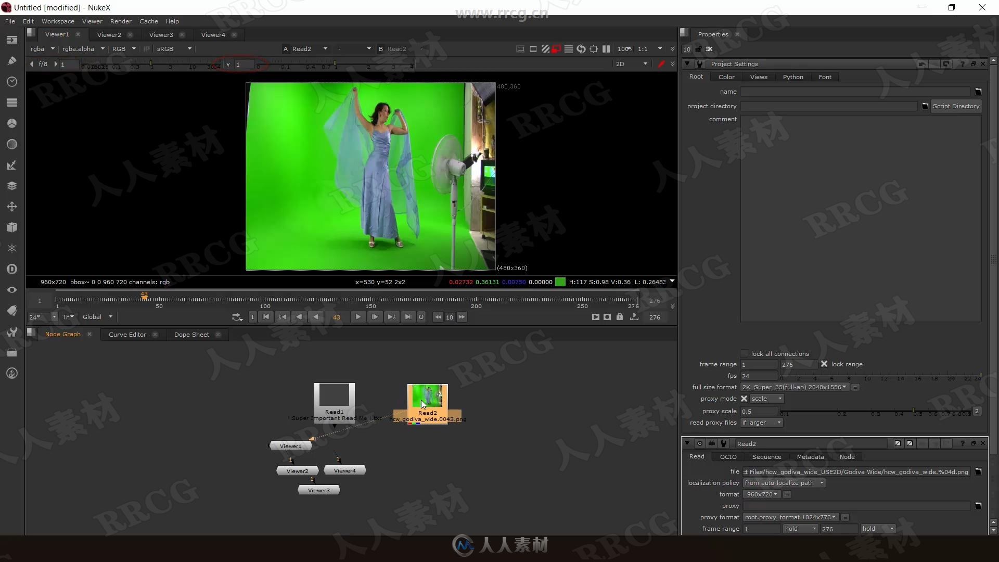
Task: Open the Image nodes toolbar menu
Action: pos(12,40)
